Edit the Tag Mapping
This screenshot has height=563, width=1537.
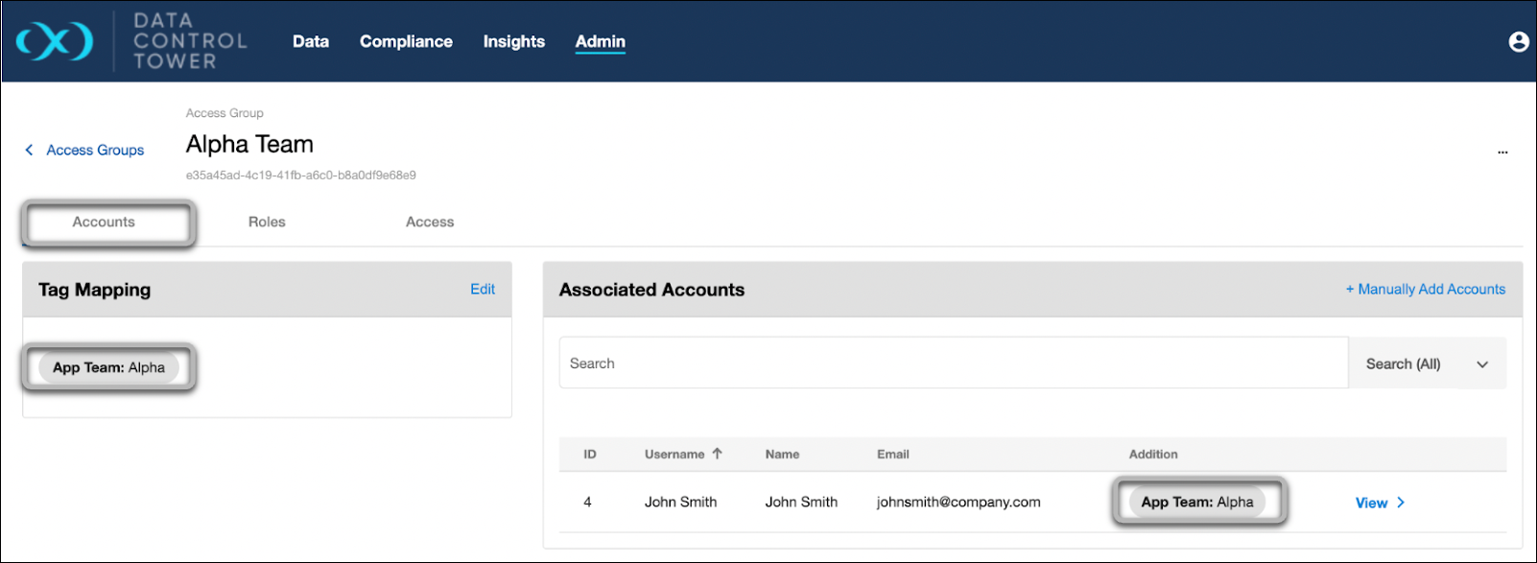point(482,289)
